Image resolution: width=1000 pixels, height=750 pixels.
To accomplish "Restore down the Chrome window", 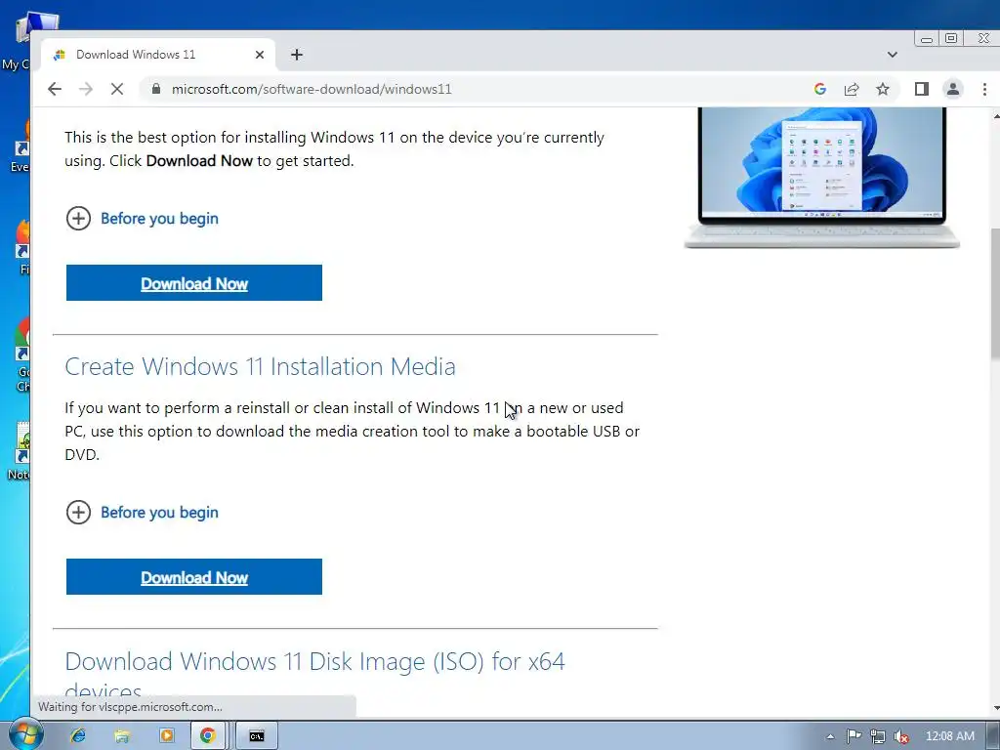I will pos(951,39).
